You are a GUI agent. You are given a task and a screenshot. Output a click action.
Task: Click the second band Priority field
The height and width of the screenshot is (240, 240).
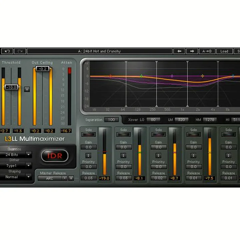coord(124,167)
